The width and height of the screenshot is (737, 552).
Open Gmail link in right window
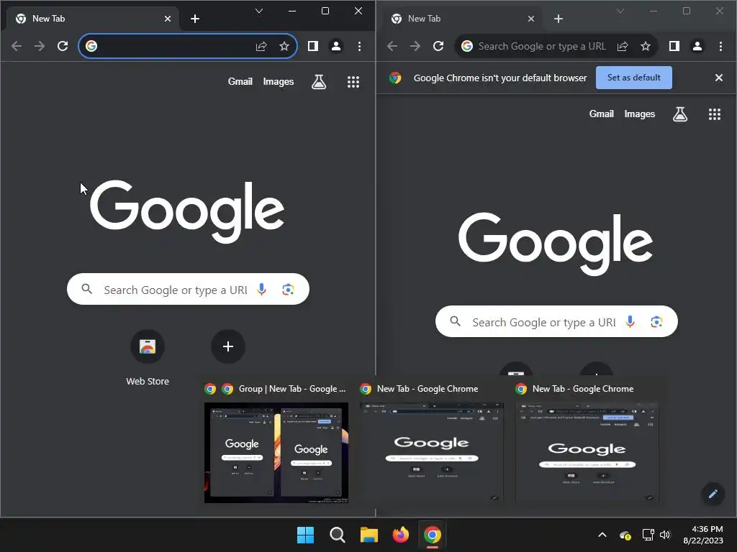(602, 114)
